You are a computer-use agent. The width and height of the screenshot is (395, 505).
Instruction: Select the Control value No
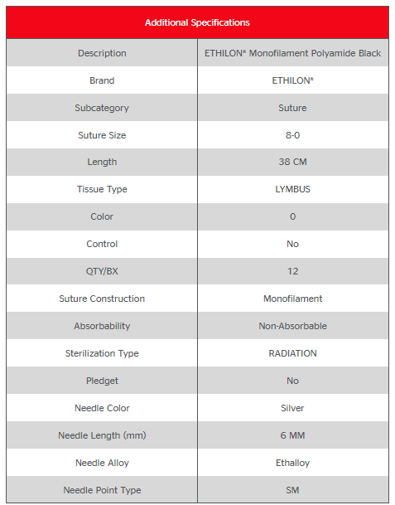(x=292, y=244)
